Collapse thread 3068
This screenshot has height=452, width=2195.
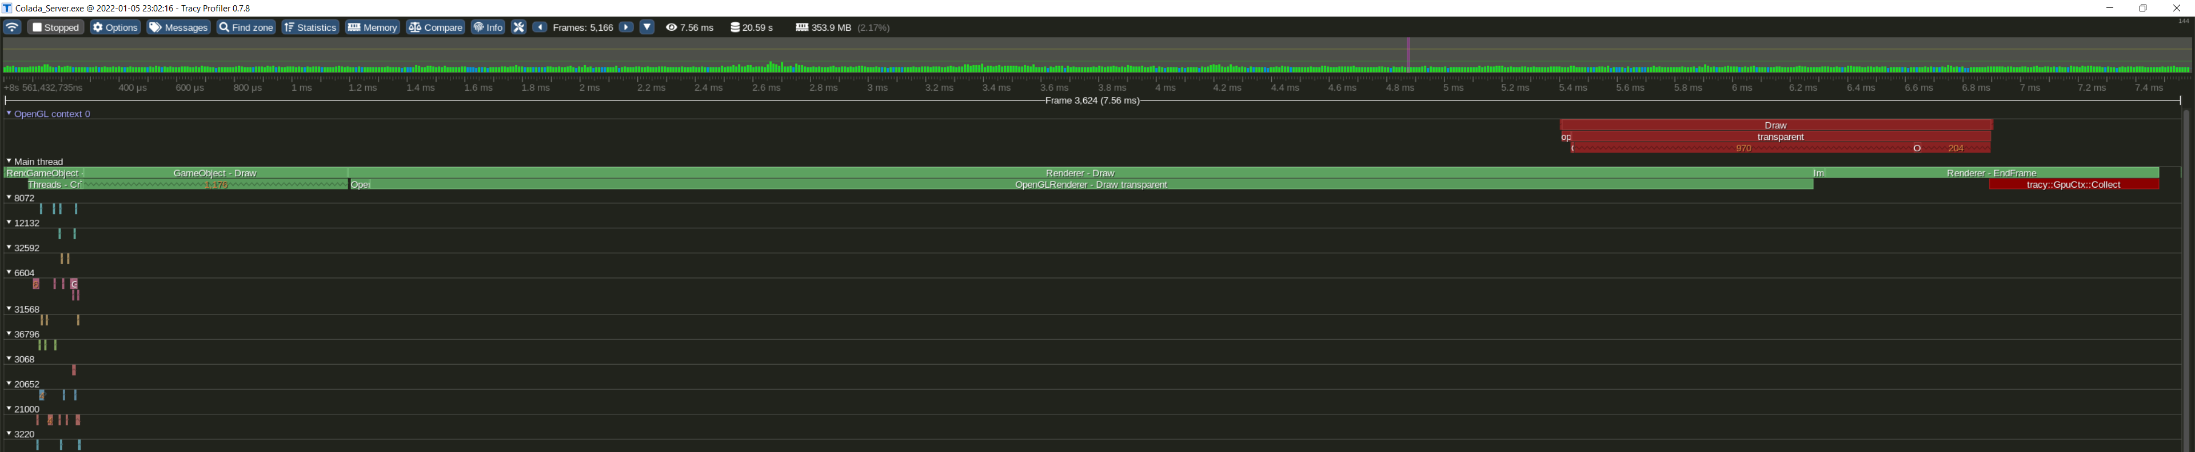pyautogui.click(x=9, y=359)
